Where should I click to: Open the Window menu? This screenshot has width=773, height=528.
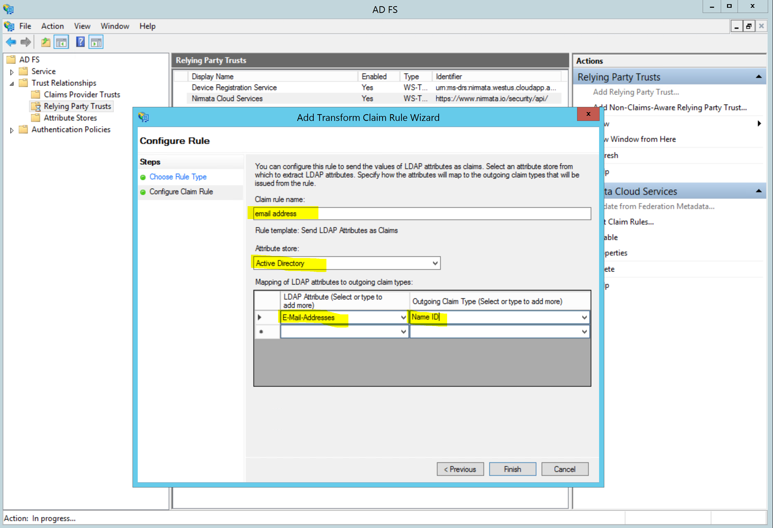[x=115, y=26]
